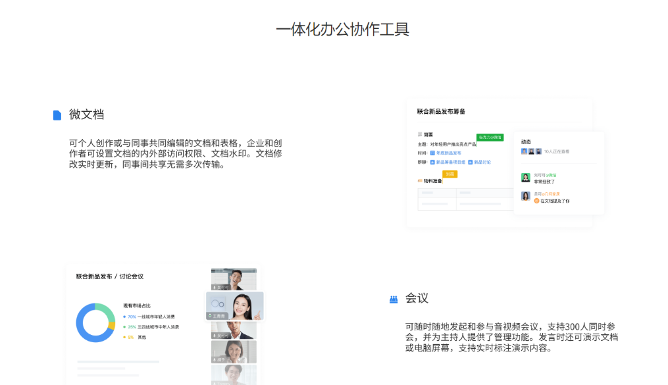Mute 吴可可's microphone on the top video tile
The width and height of the screenshot is (668, 385).
[214, 288]
